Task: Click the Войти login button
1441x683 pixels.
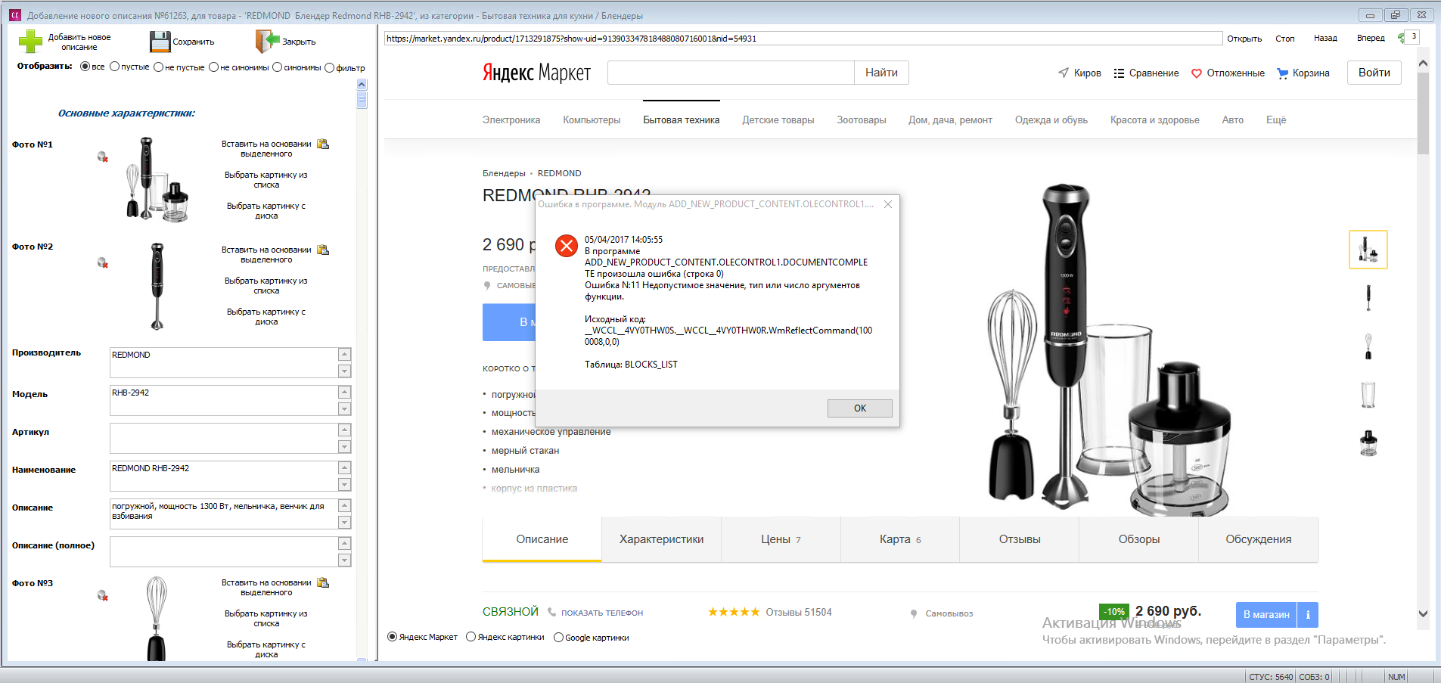Action: pos(1374,73)
